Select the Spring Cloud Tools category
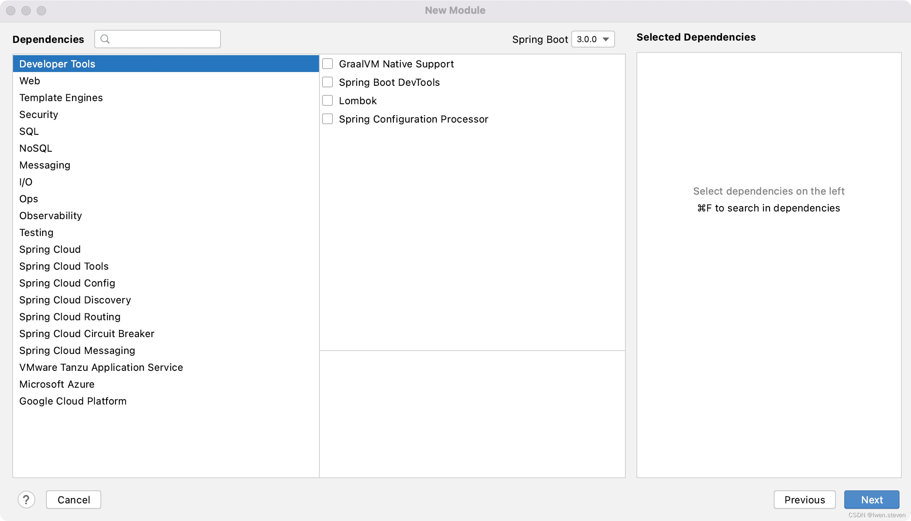This screenshot has width=911, height=521. [x=166, y=266]
